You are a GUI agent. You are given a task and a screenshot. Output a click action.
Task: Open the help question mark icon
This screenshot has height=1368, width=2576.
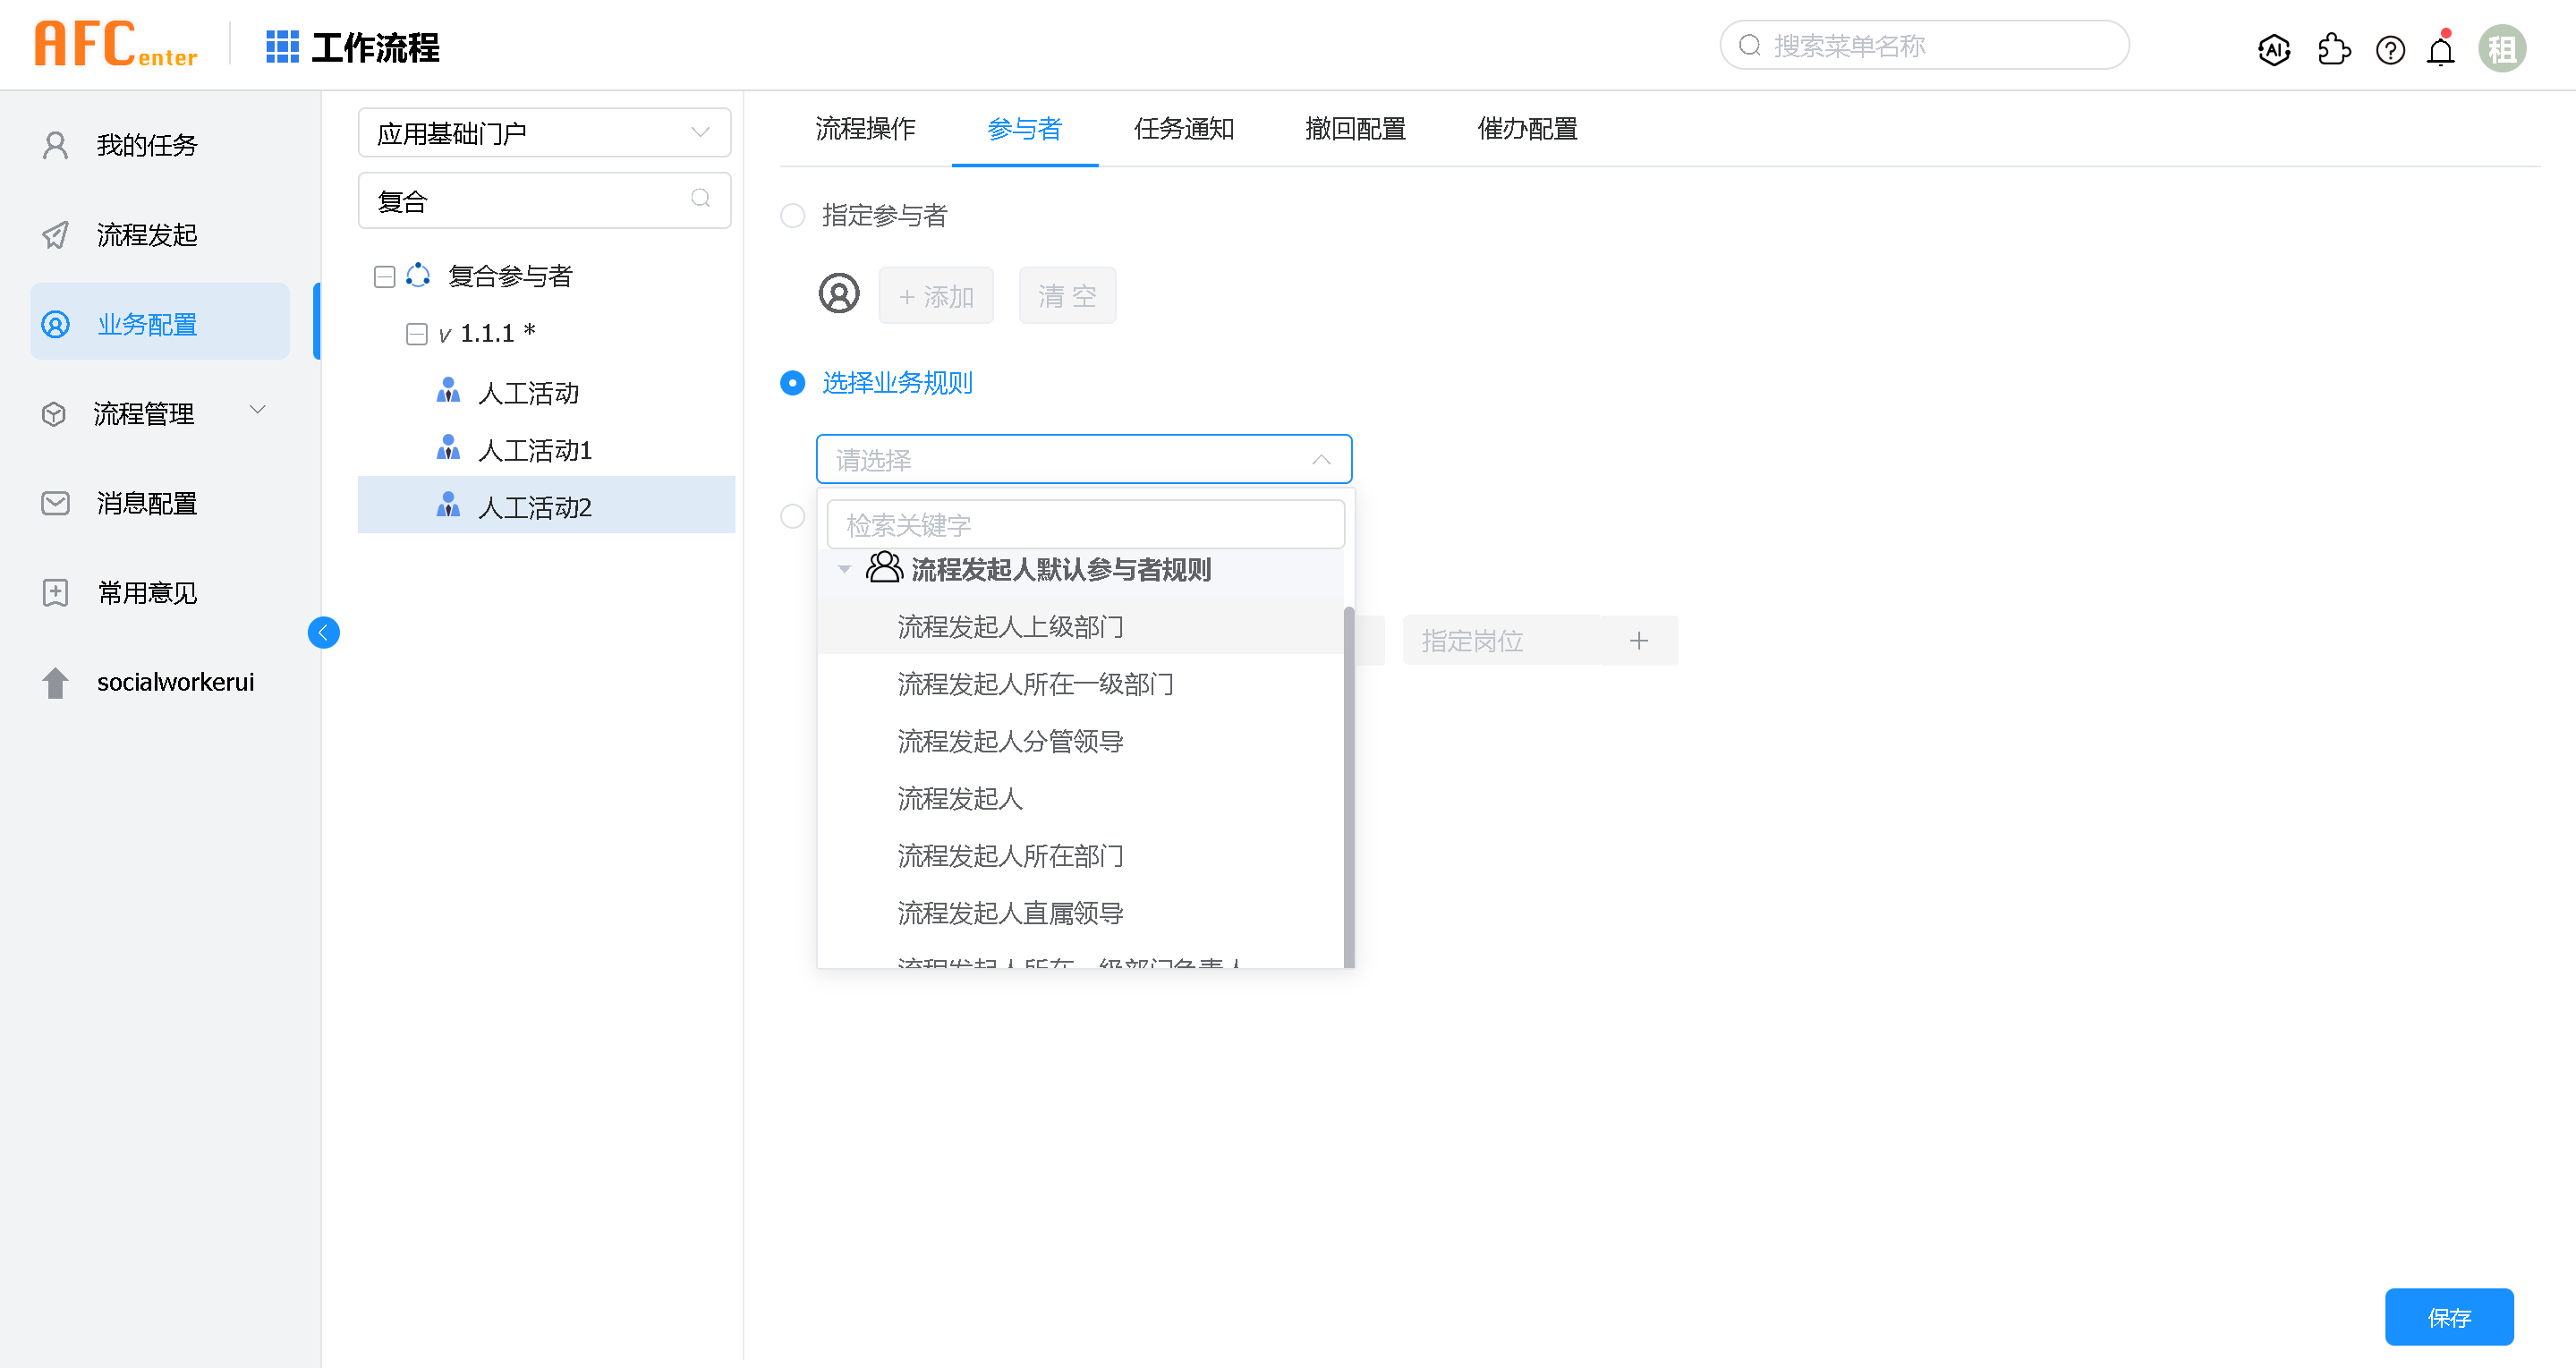[2390, 49]
